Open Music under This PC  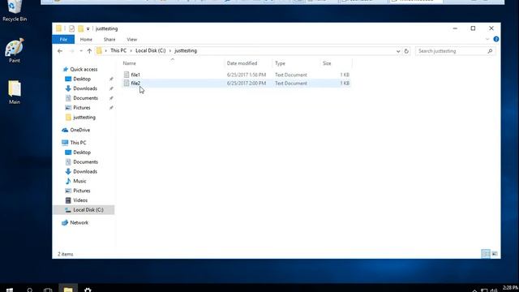(x=79, y=181)
